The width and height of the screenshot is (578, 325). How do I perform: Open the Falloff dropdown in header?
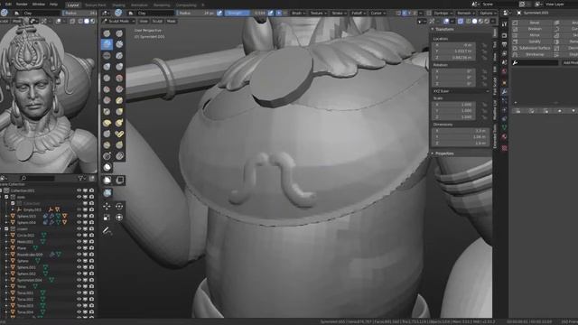(359, 13)
